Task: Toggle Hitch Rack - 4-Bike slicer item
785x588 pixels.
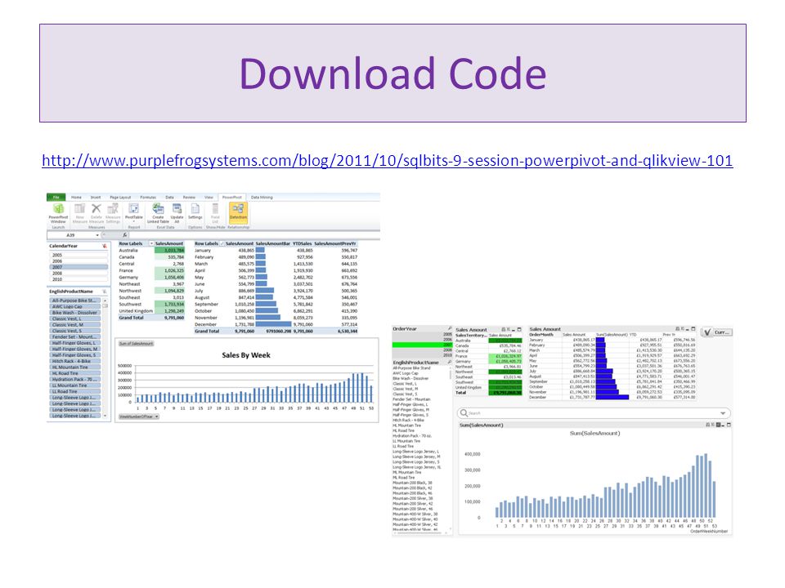Action: pyautogui.click(x=75, y=361)
